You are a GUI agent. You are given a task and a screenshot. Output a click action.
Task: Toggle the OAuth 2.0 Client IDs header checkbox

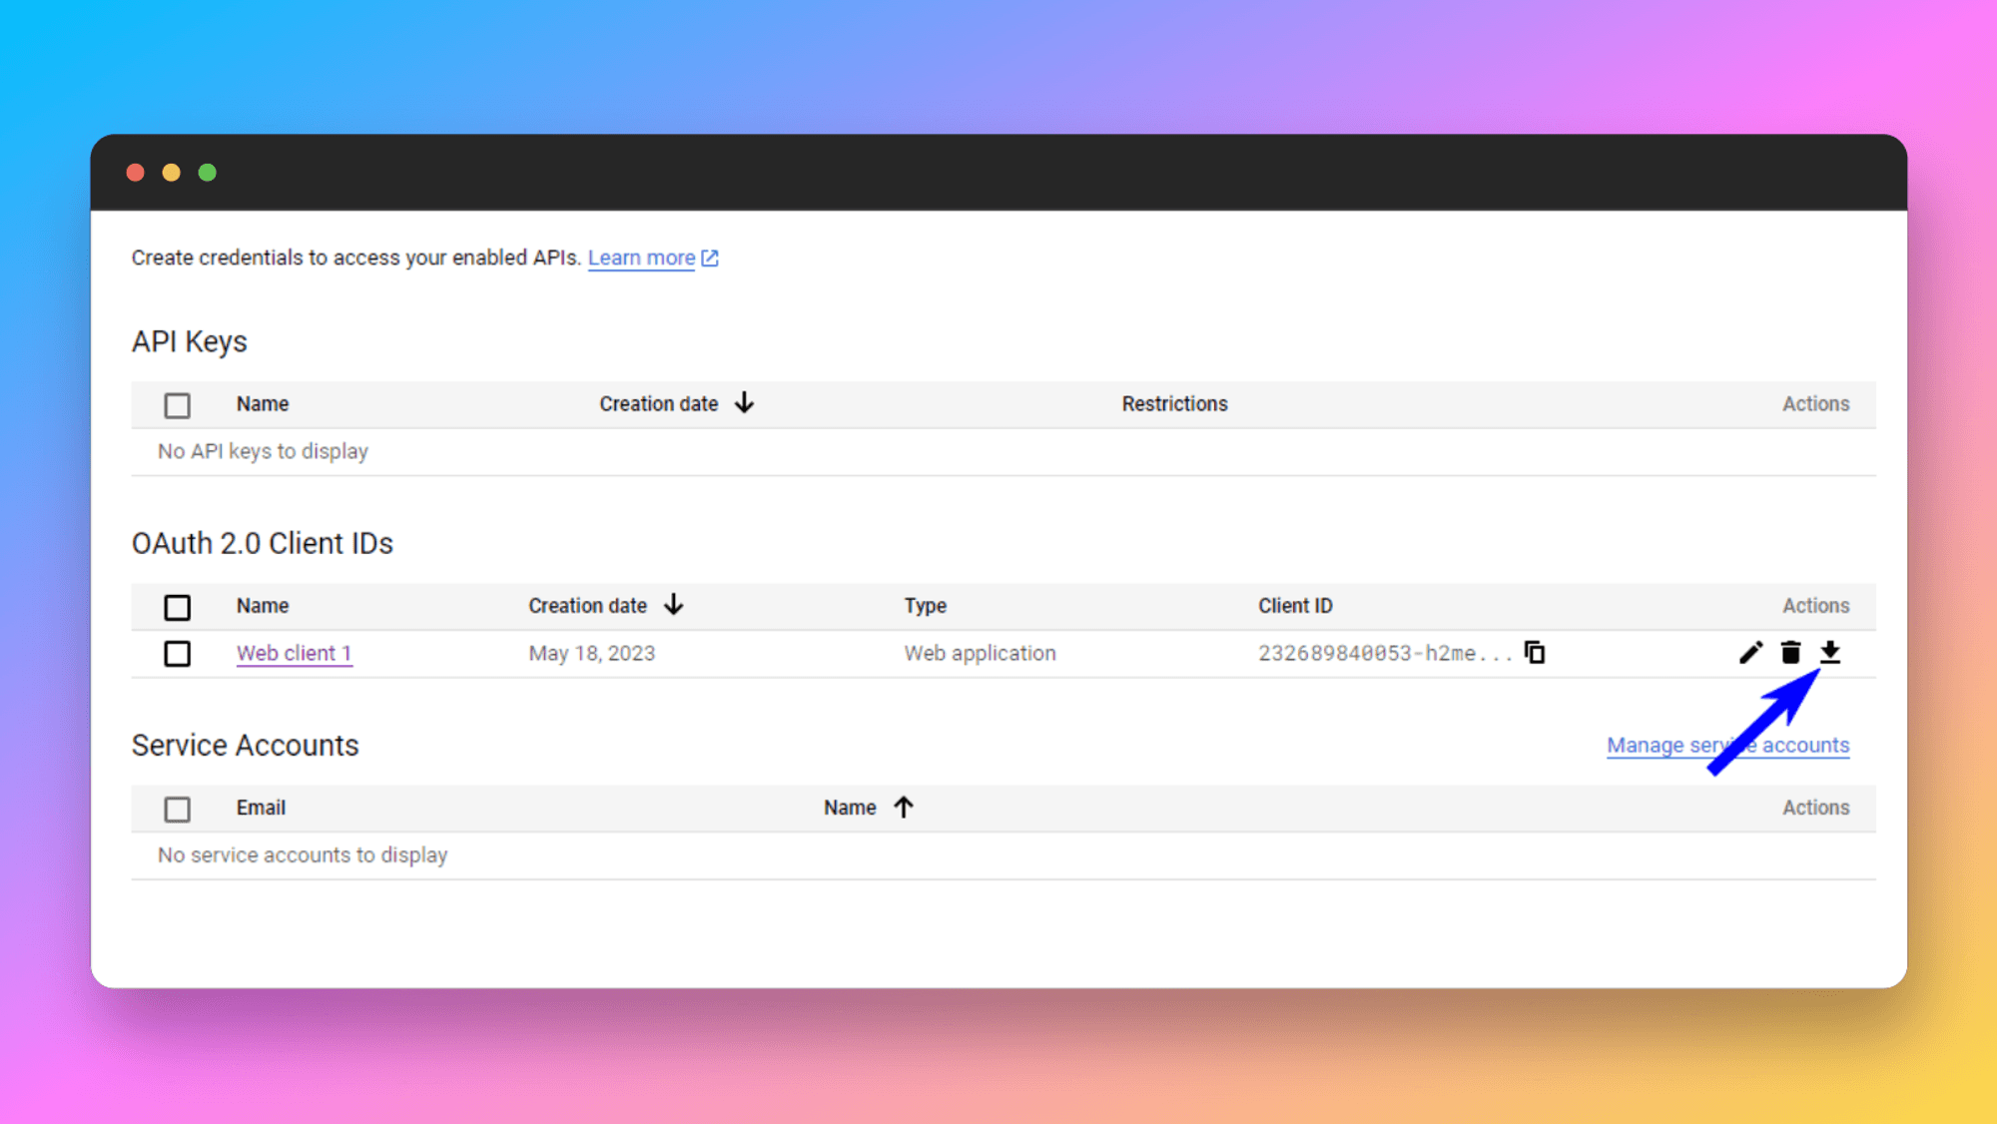pyautogui.click(x=177, y=605)
